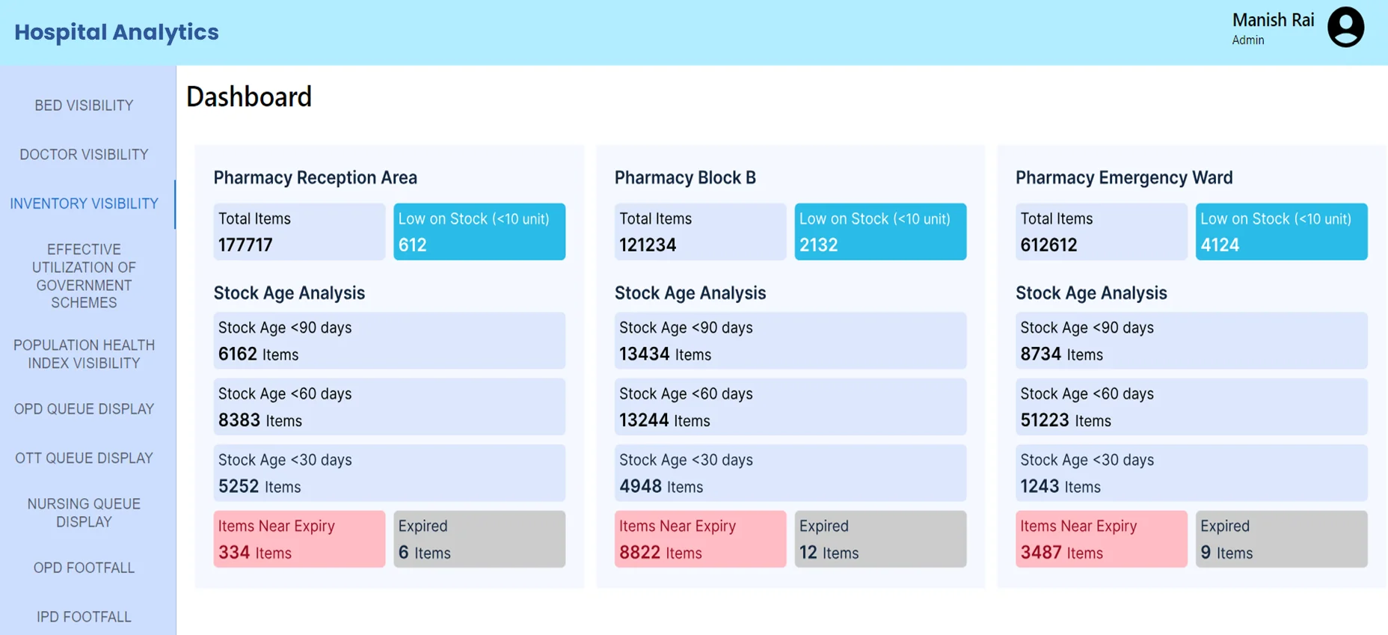Screen dimensions: 1388x635
Task: Select OTT Queue Display in sidebar
Action: point(84,458)
